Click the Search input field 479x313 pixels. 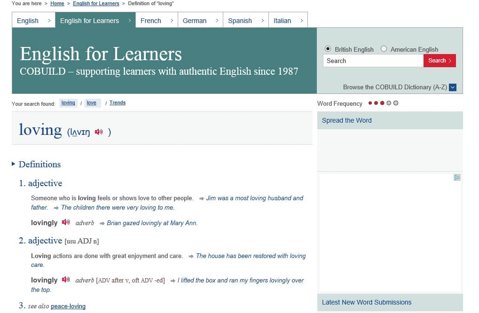373,61
